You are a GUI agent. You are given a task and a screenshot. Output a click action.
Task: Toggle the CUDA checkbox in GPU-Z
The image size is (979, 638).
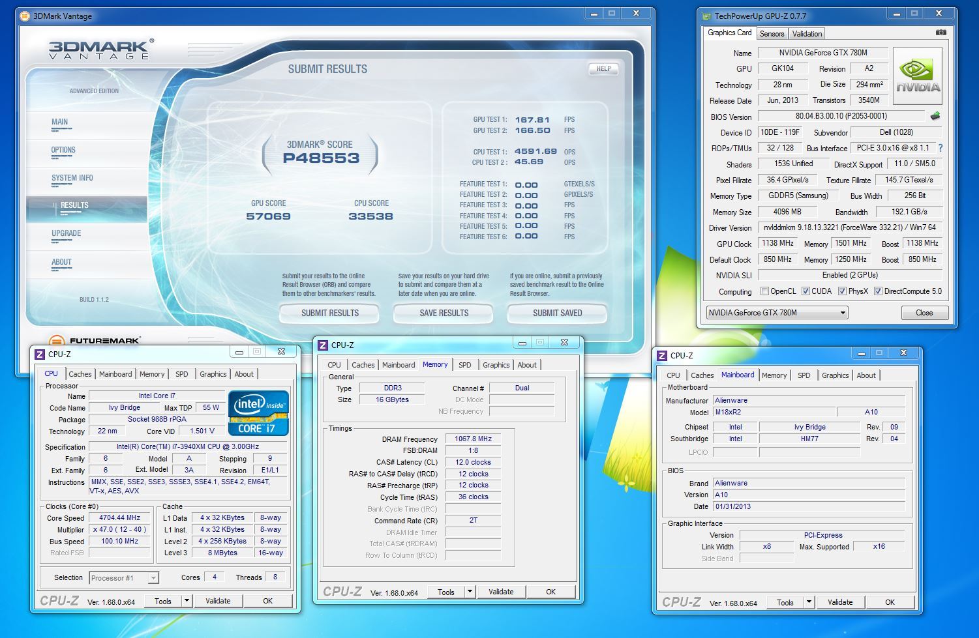click(x=806, y=291)
